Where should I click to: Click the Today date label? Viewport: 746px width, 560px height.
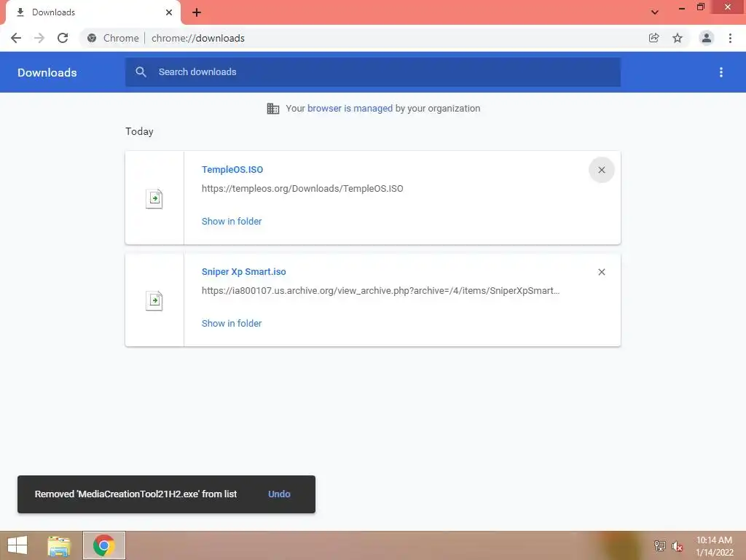(x=139, y=131)
